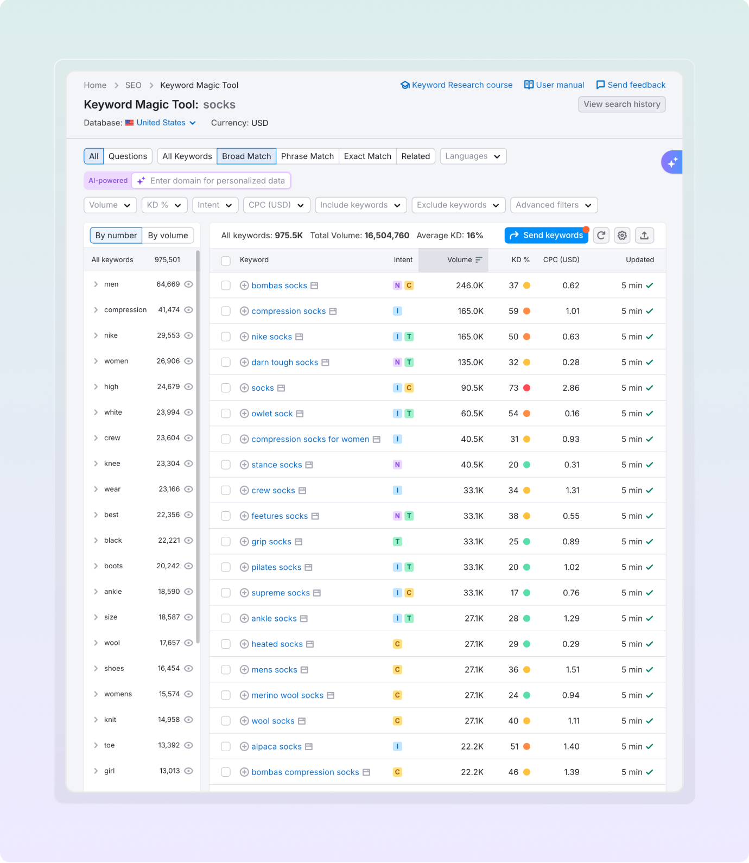Open SERP view icon for alpaca socks
This screenshot has height=863, width=749.
pyautogui.click(x=309, y=747)
